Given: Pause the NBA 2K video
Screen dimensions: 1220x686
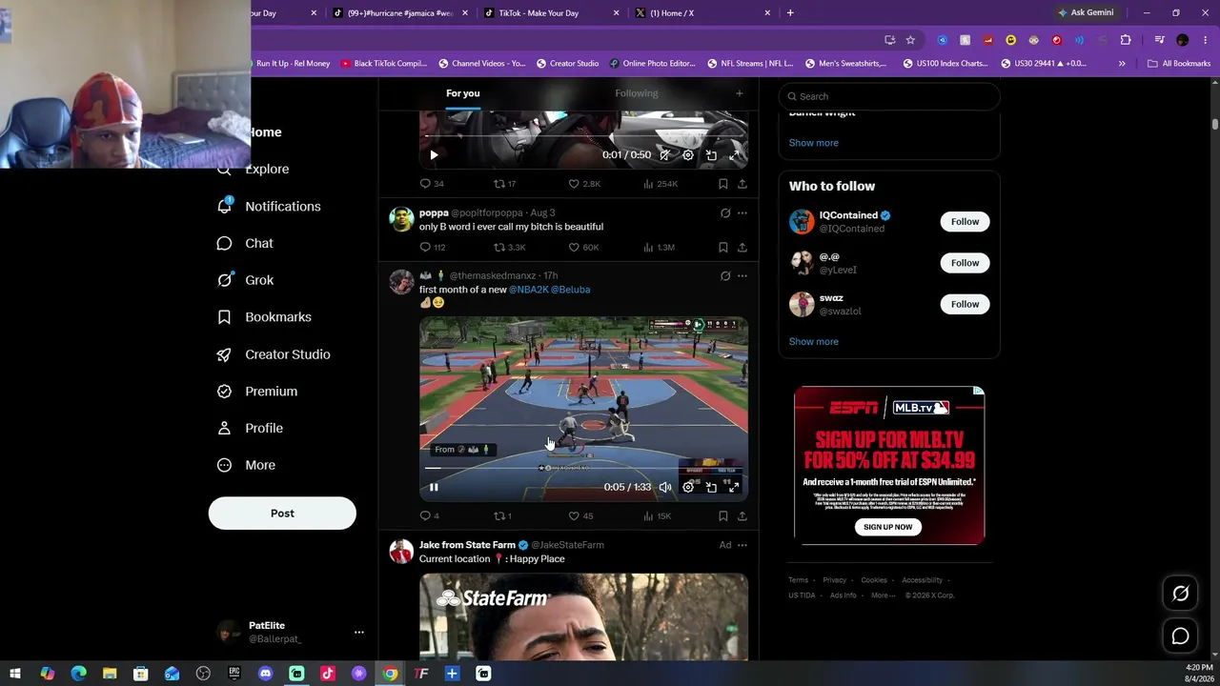Looking at the screenshot, I should click(434, 487).
